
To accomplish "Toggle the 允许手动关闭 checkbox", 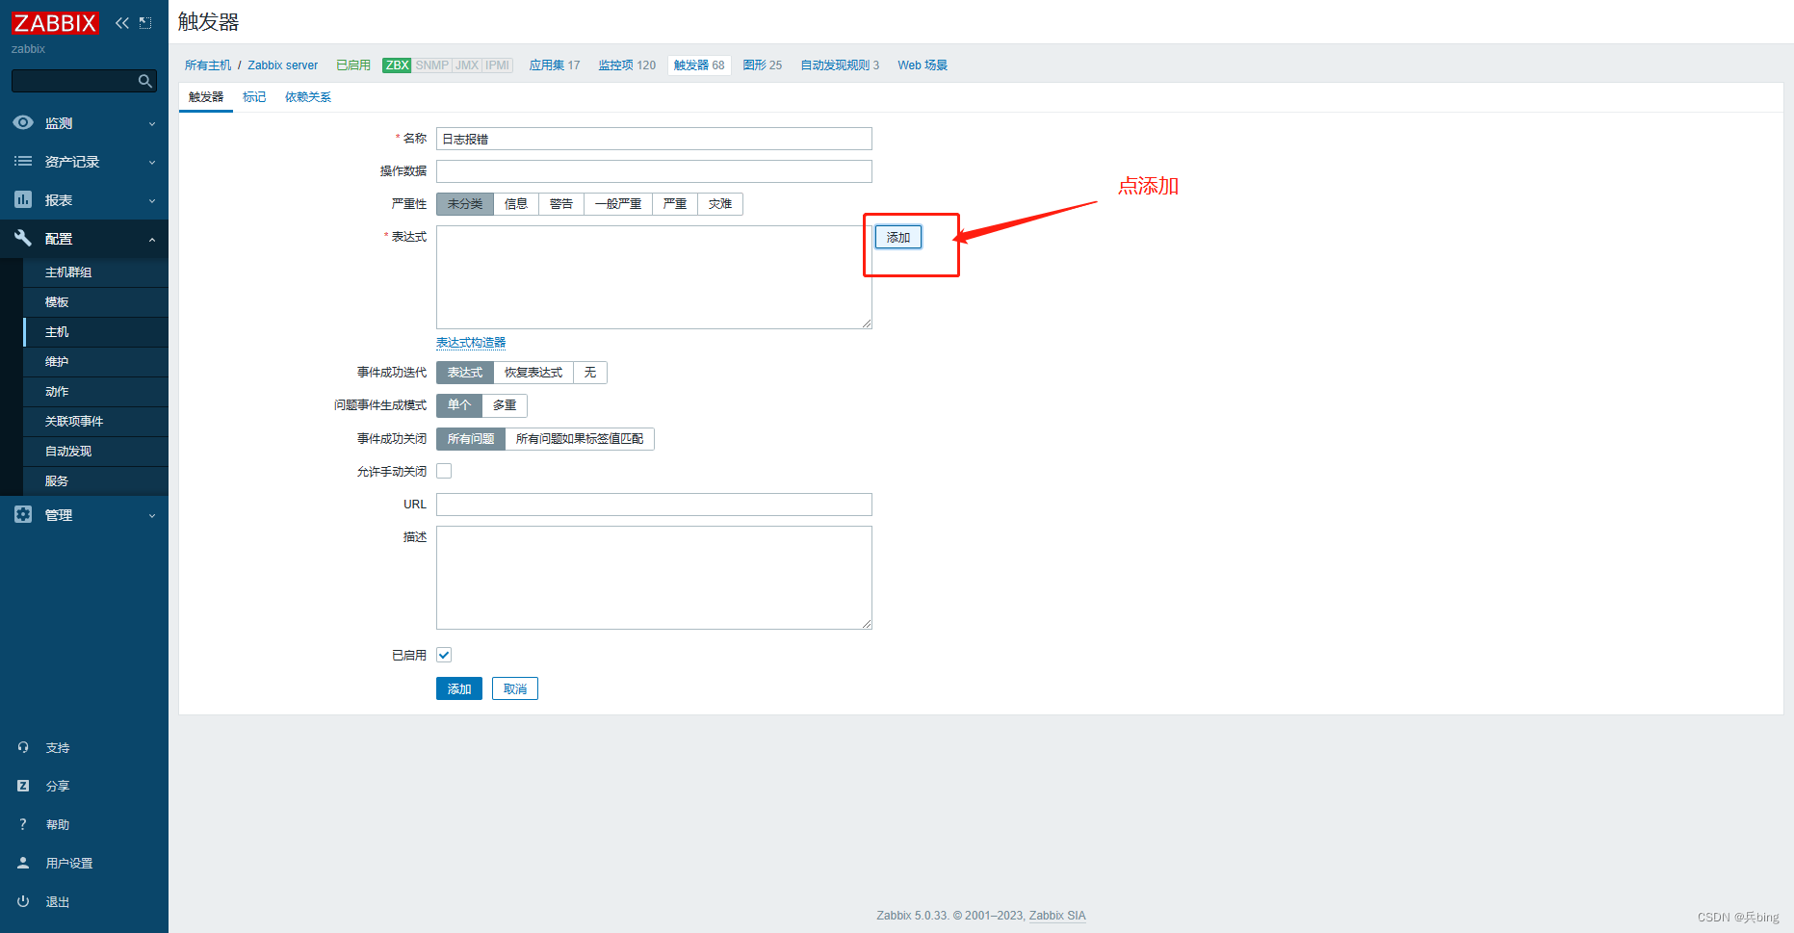I will click(444, 471).
